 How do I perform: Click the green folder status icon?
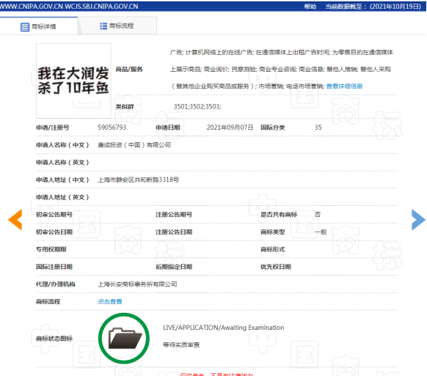tap(124, 338)
